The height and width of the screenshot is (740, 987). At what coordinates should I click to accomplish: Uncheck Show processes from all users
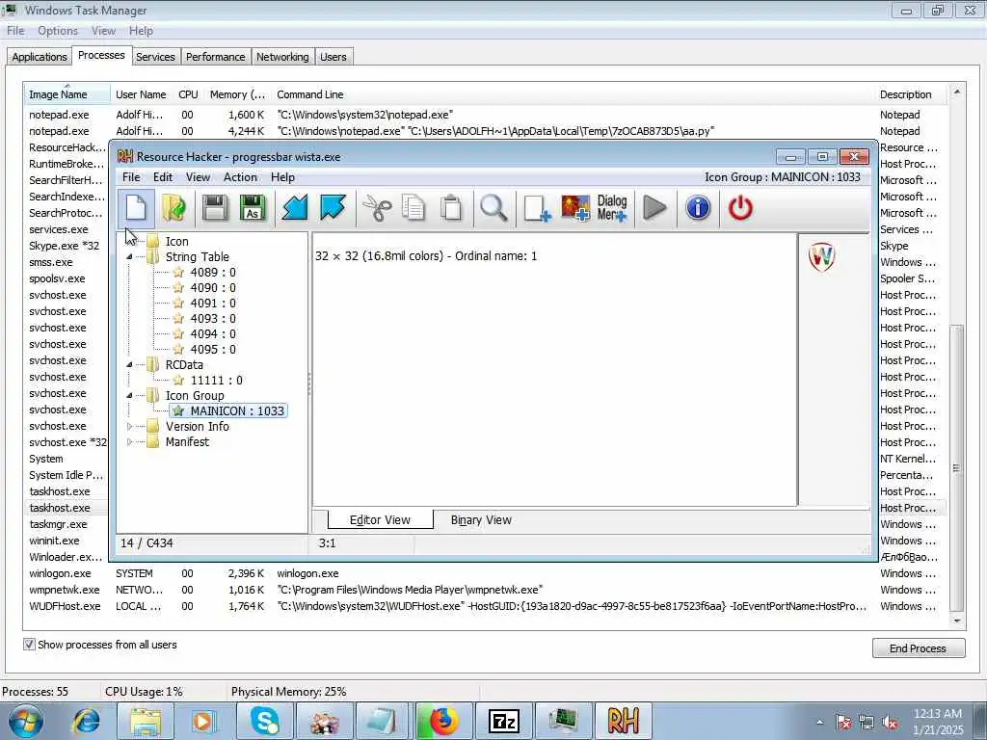click(x=29, y=645)
